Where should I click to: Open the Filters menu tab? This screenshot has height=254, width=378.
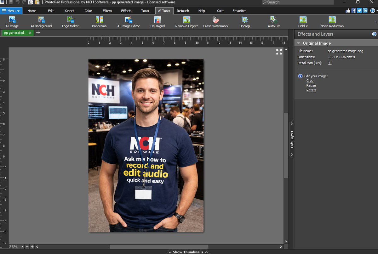pos(107,10)
